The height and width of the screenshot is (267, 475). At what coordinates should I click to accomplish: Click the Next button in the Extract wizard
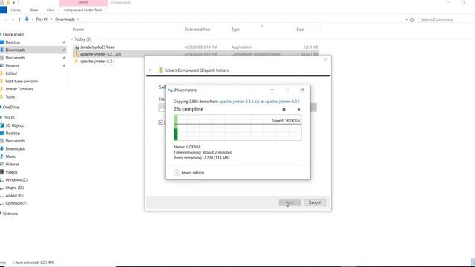coord(290,202)
